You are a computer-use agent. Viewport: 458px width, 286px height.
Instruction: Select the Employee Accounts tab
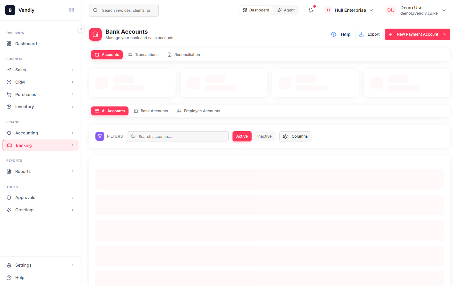pos(199,111)
